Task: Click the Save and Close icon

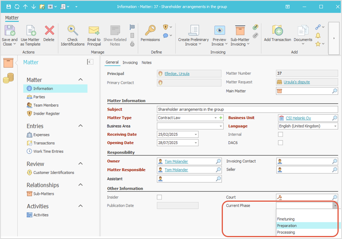Action: click(x=9, y=31)
